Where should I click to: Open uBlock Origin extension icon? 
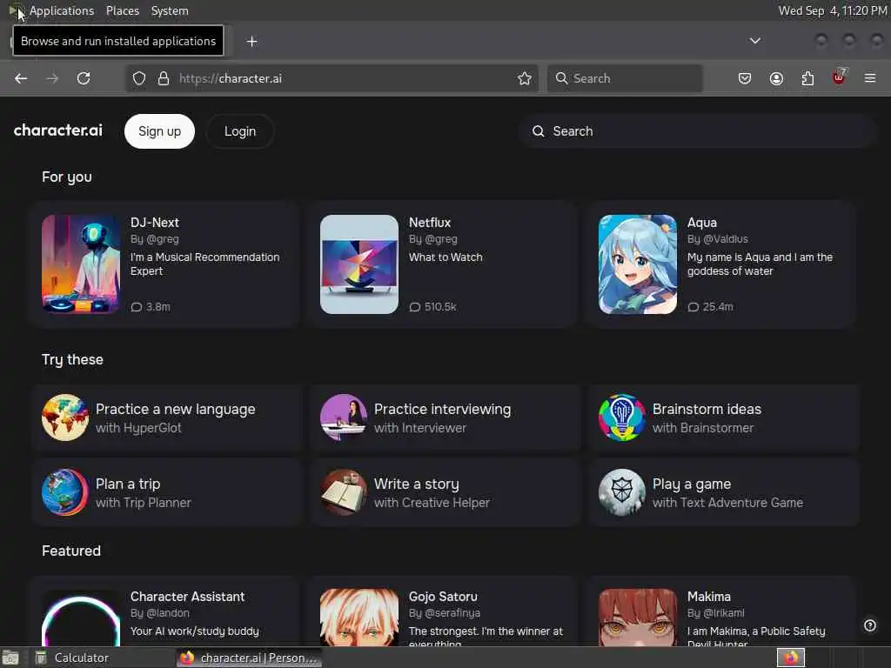tap(839, 77)
